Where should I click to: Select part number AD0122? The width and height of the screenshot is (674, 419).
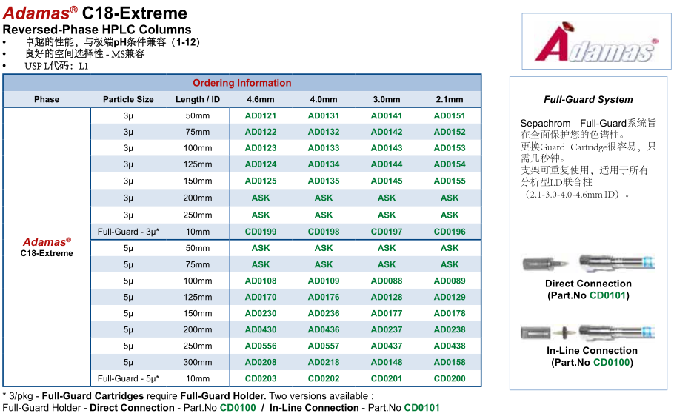tap(261, 132)
